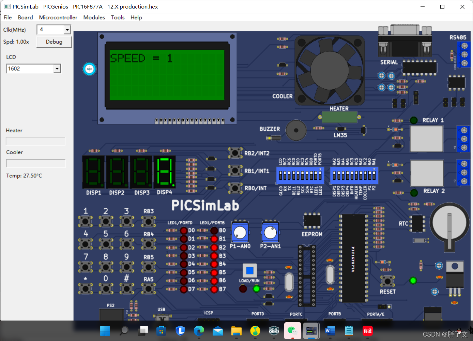Click the Debug button
Screen dimensions: 473x341
(x=54, y=42)
